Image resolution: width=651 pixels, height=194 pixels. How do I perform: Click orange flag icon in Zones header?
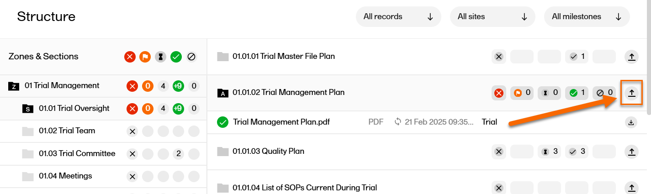pos(145,57)
